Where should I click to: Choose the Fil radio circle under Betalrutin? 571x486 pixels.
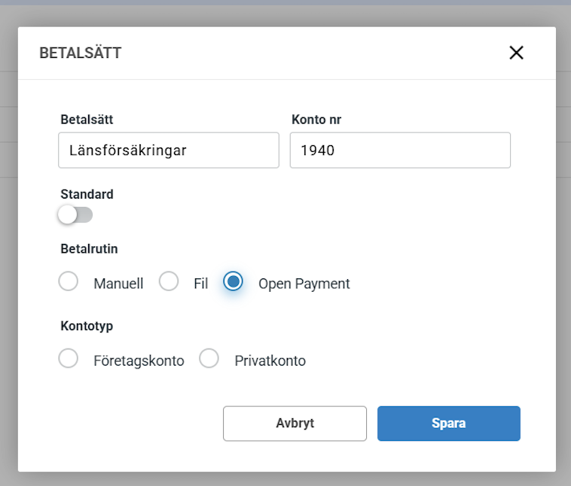click(x=169, y=281)
